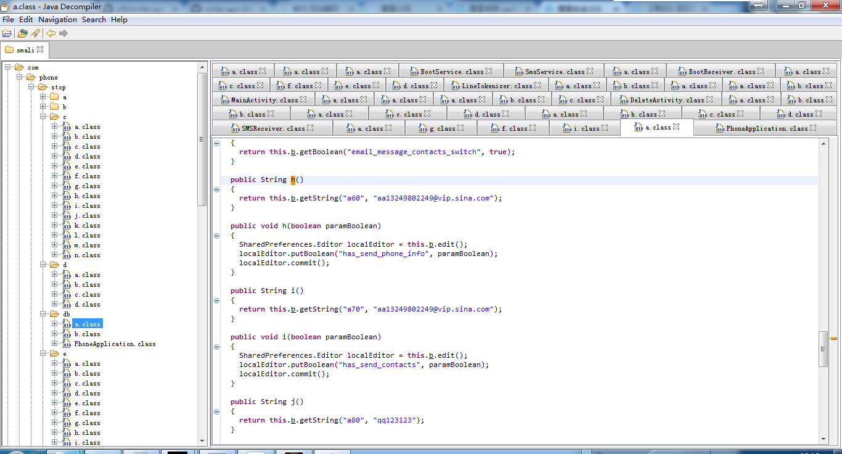This screenshot has height=454, width=842.
Task: Click the PhoneApplication.class file icon in tree
Action: point(66,344)
